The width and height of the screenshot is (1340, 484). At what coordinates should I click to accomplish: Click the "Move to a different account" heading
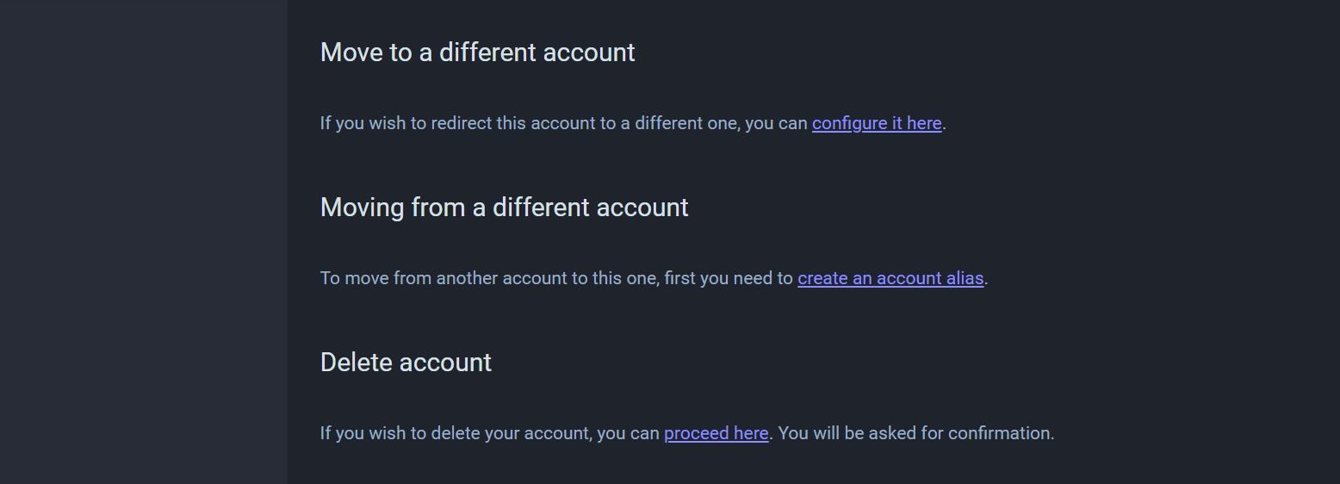coord(477,53)
